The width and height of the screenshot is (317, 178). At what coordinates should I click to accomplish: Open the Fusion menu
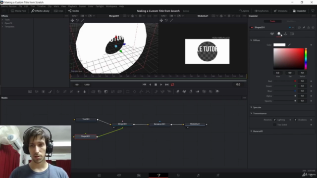tap(82, 6)
